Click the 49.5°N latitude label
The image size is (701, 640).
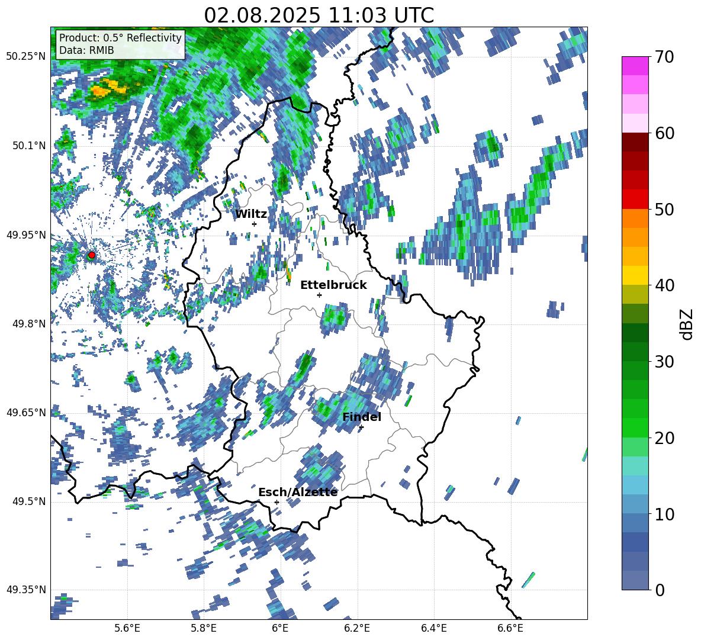point(29,501)
